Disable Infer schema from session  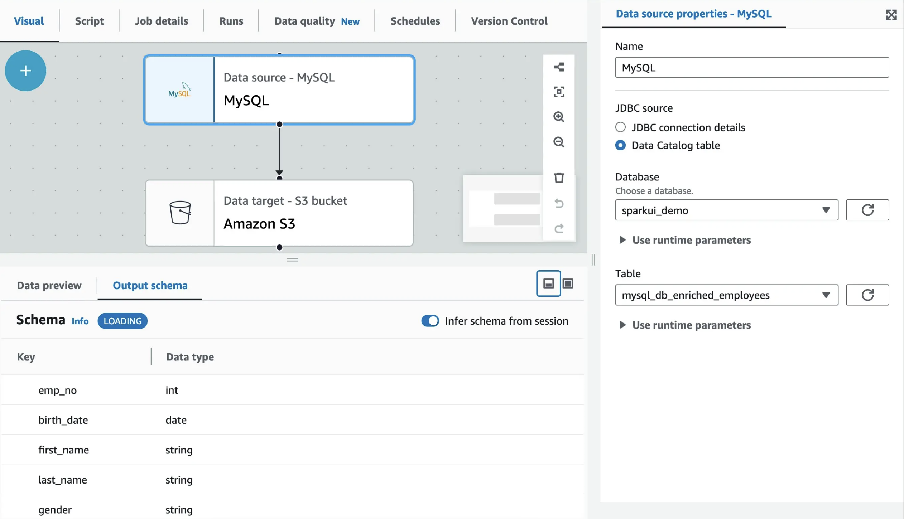click(x=430, y=321)
